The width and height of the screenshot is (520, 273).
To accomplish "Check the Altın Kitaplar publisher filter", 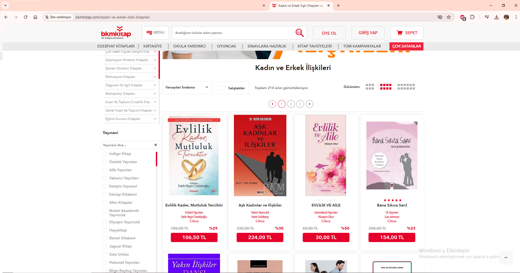I will 105,203.
